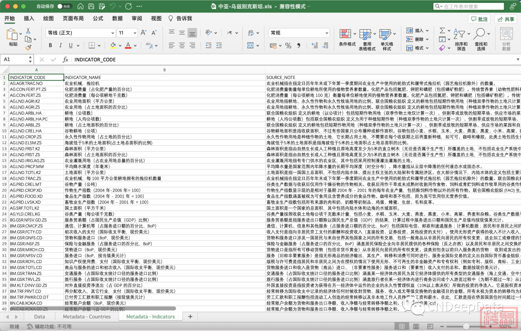
Task: Apply the red font color
Action: coord(128,45)
